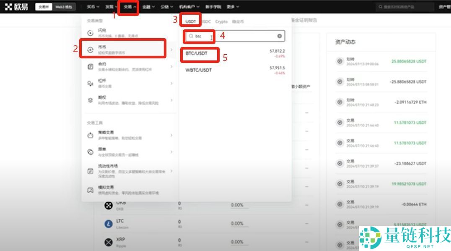The width and height of the screenshot is (451, 251).
Task: Select the Litecoin LTC coin icon
Action: coord(108,223)
